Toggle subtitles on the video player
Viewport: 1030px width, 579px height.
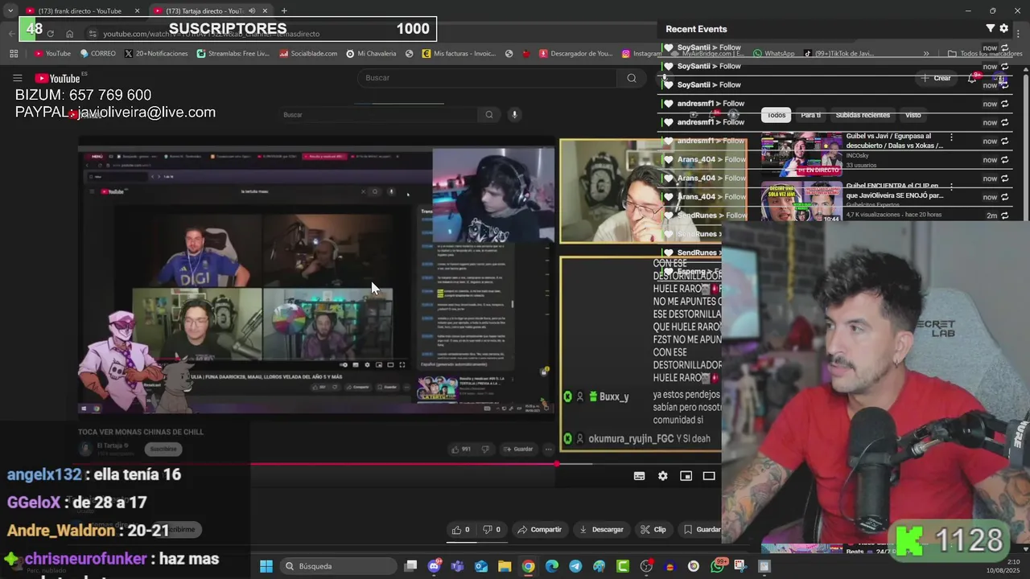pyautogui.click(x=639, y=476)
